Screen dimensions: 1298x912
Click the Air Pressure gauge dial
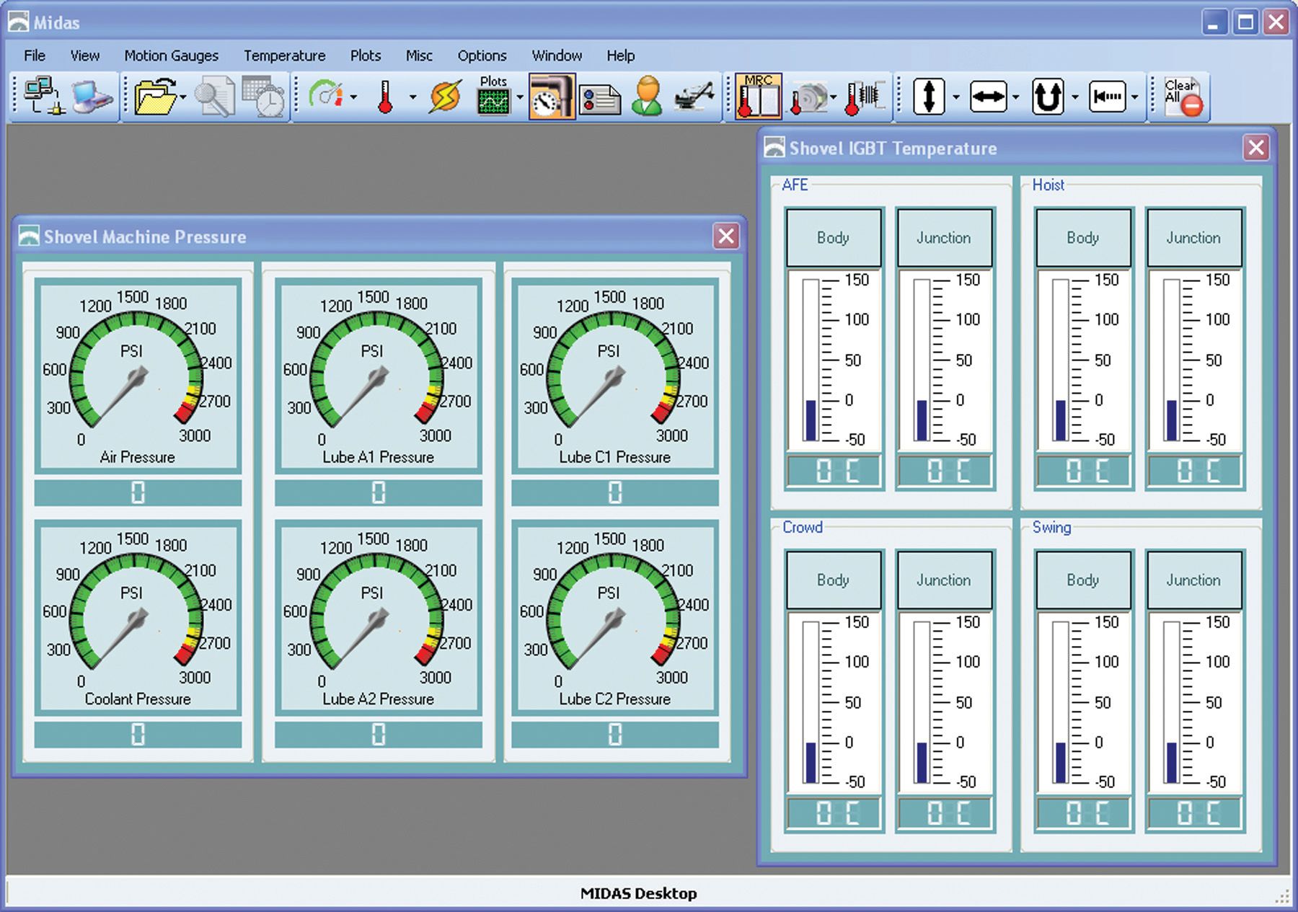(137, 375)
